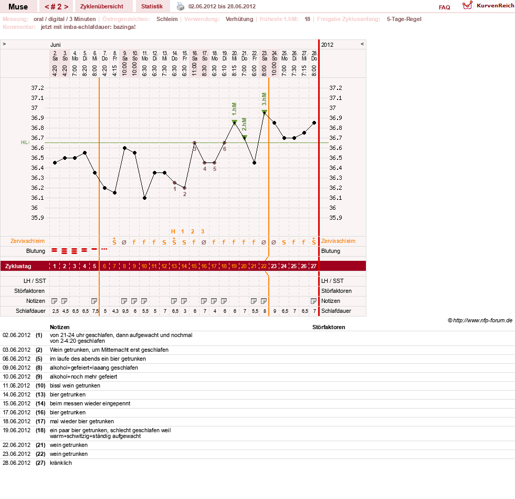Click the date header '16. Sa' in the chart
The width and height of the screenshot is (515, 499).
pyautogui.click(x=195, y=56)
